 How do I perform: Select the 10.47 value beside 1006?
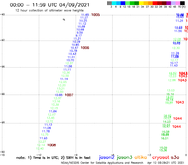click(x=74, y=48)
